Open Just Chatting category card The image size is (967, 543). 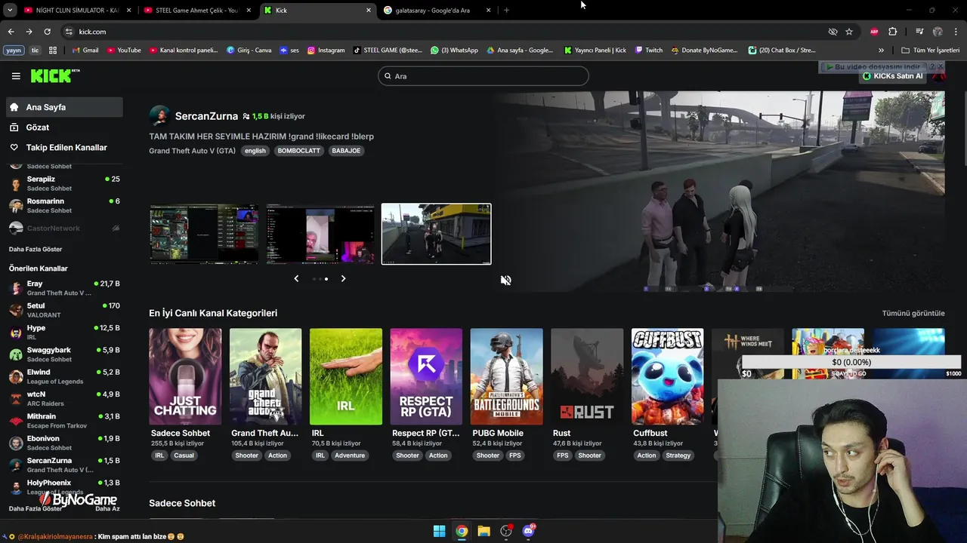pyautogui.click(x=185, y=376)
